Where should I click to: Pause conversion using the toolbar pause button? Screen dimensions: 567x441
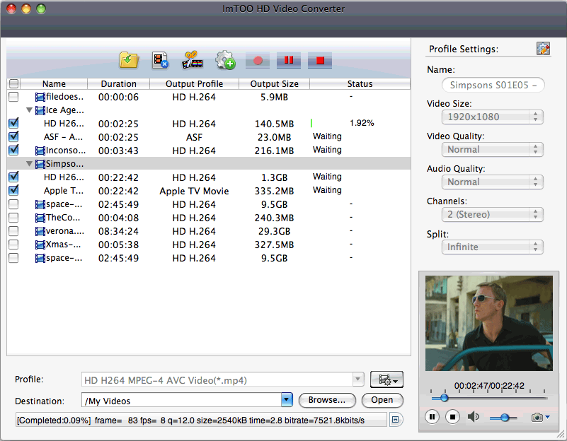(x=289, y=60)
